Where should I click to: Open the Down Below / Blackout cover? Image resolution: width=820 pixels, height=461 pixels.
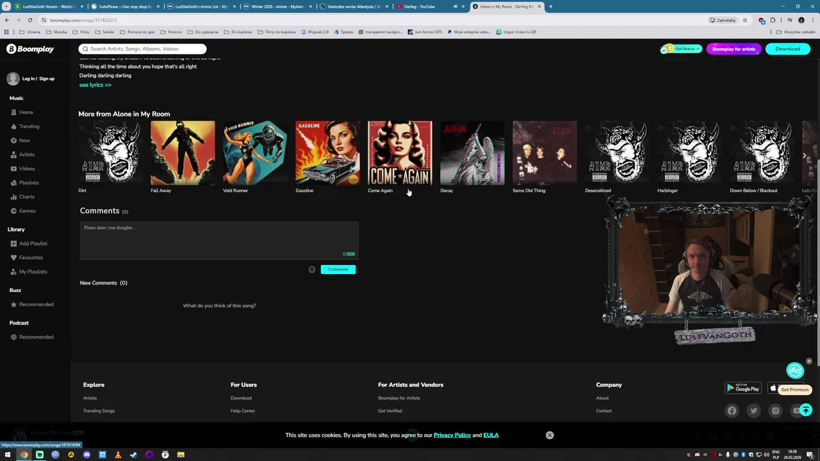762,153
